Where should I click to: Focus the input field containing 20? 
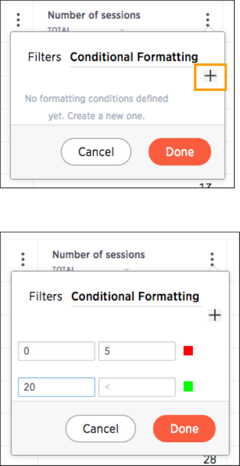click(56, 387)
